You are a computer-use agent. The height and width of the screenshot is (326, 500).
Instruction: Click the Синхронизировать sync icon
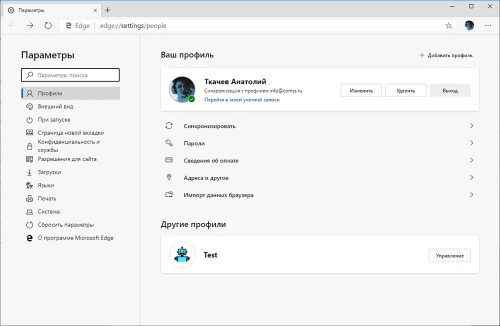[x=169, y=126]
